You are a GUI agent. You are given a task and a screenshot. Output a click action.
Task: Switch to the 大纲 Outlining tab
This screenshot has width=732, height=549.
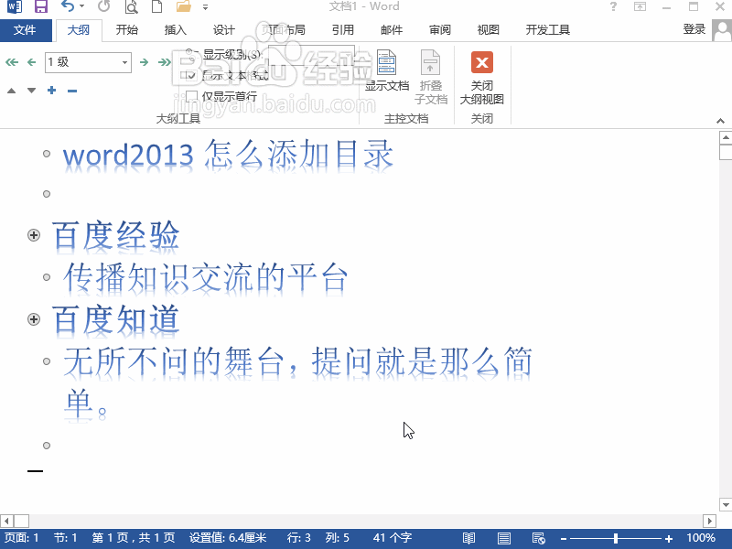pos(79,30)
